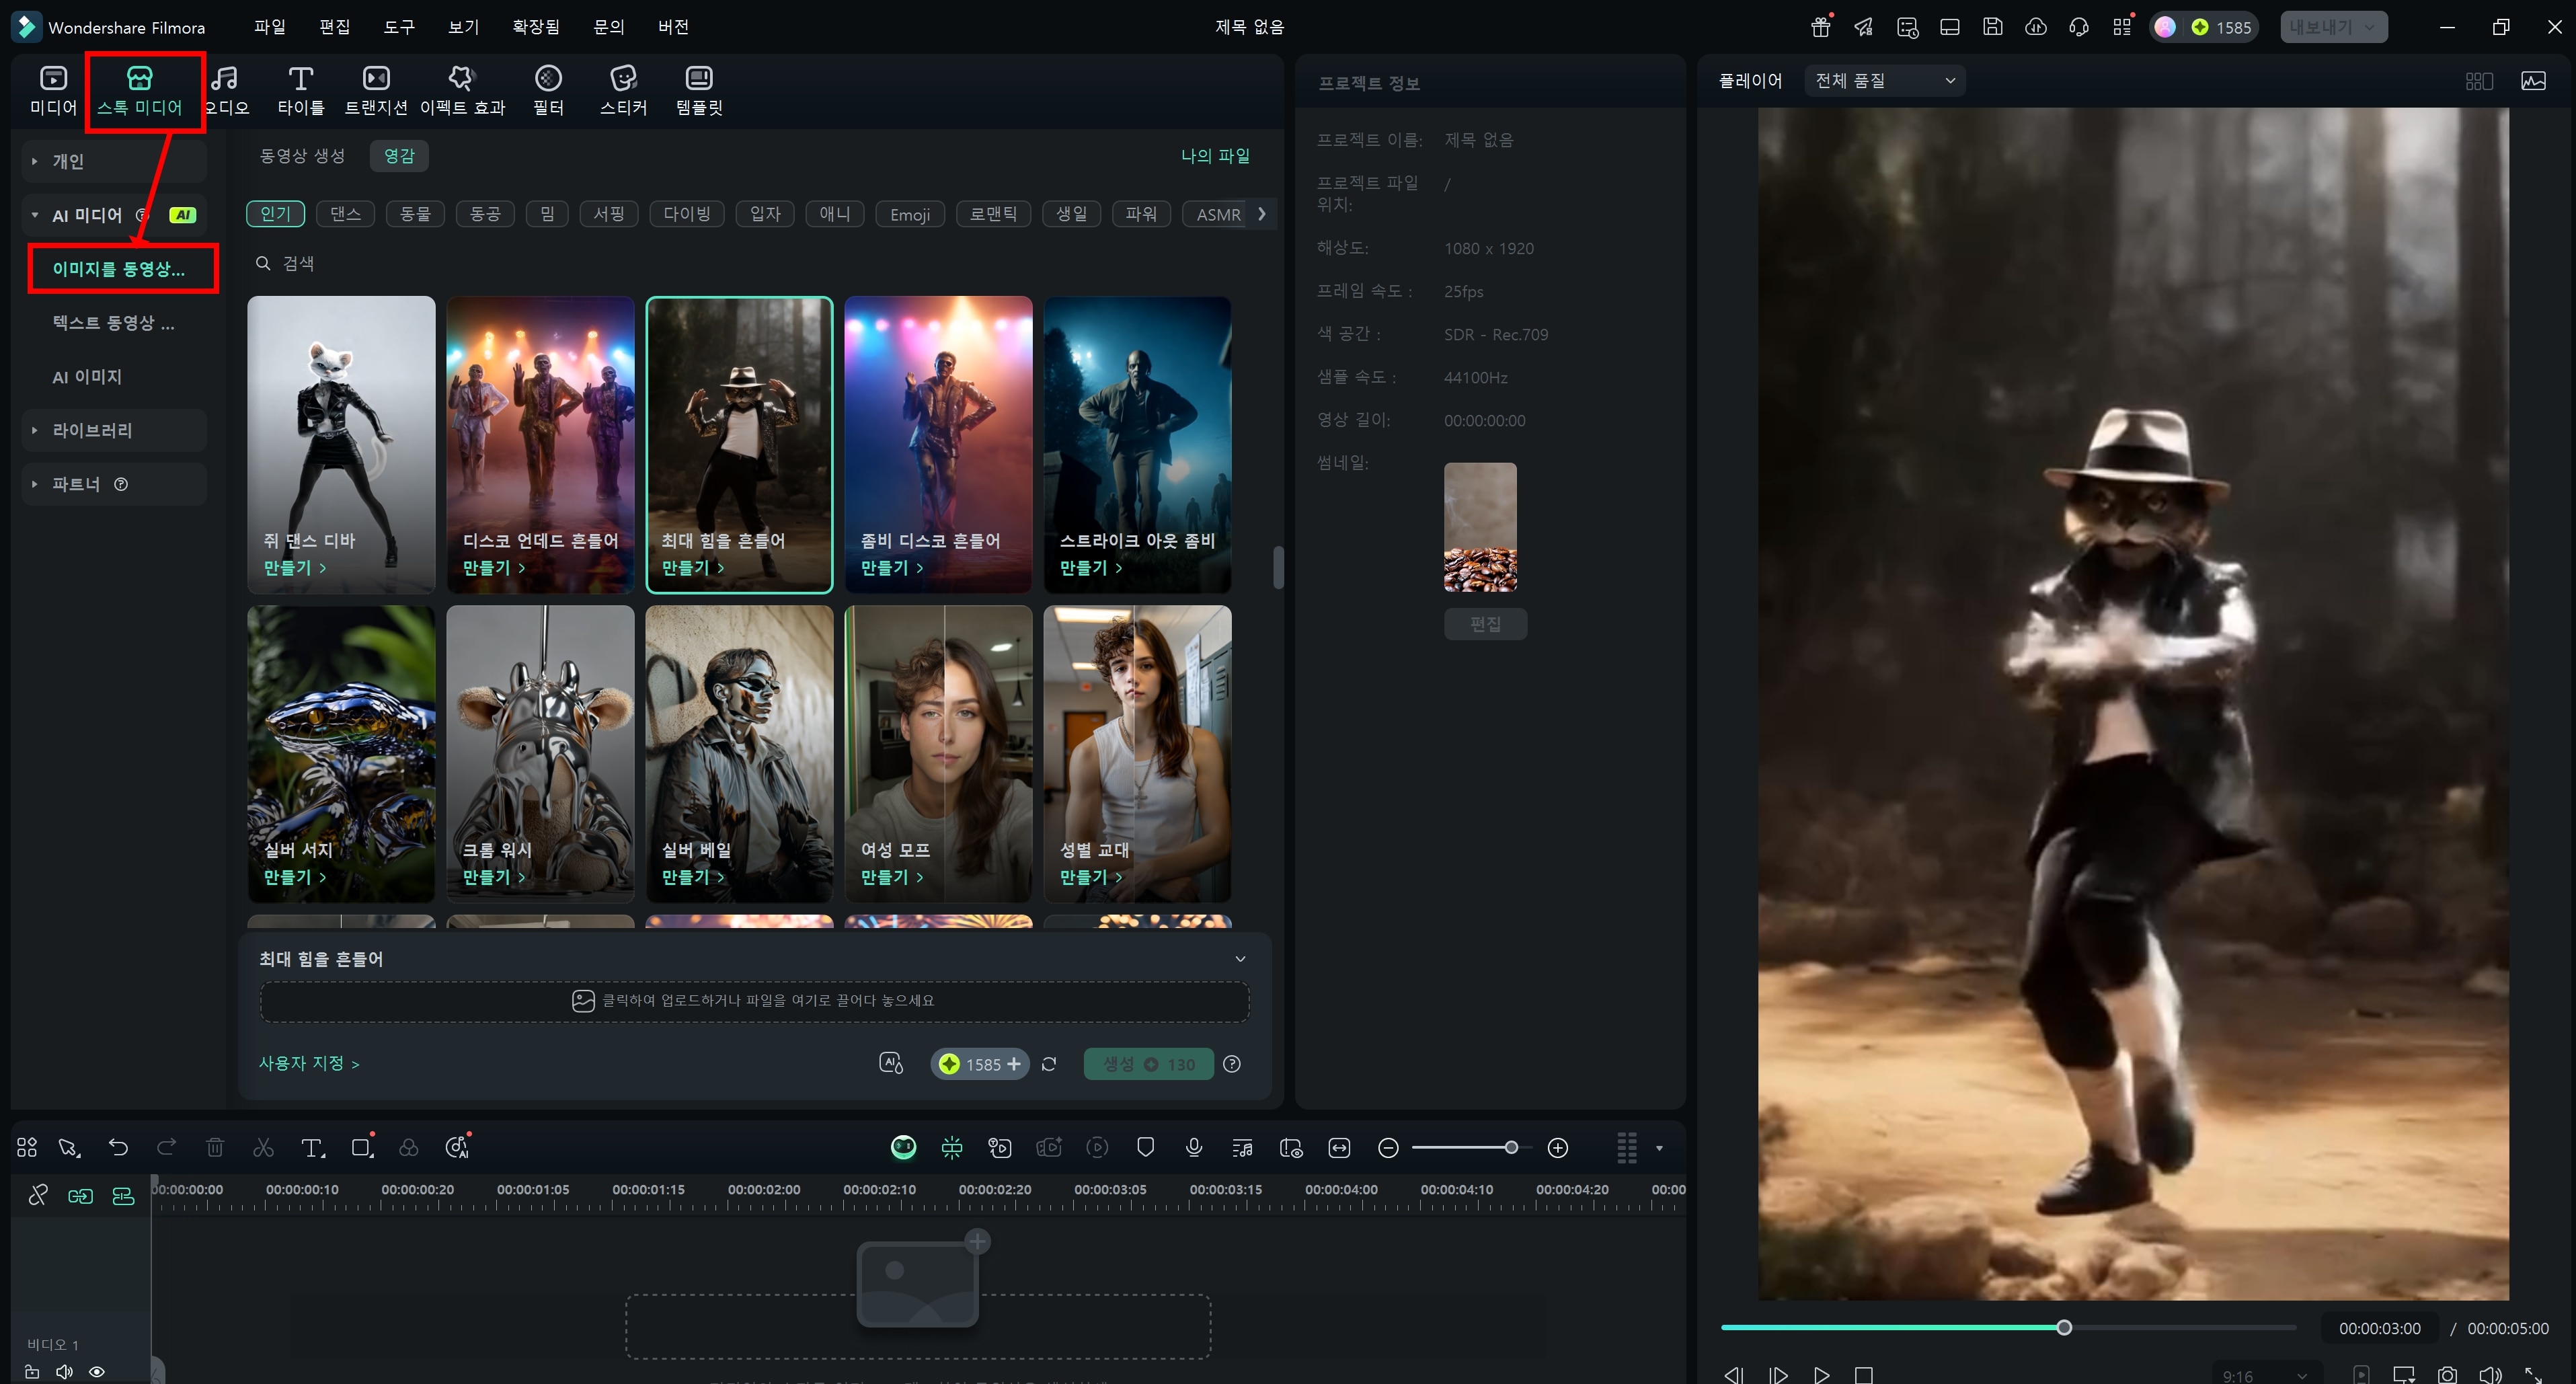The height and width of the screenshot is (1384, 2576).
Task: Open the Edit (편집) menu
Action: (x=334, y=27)
